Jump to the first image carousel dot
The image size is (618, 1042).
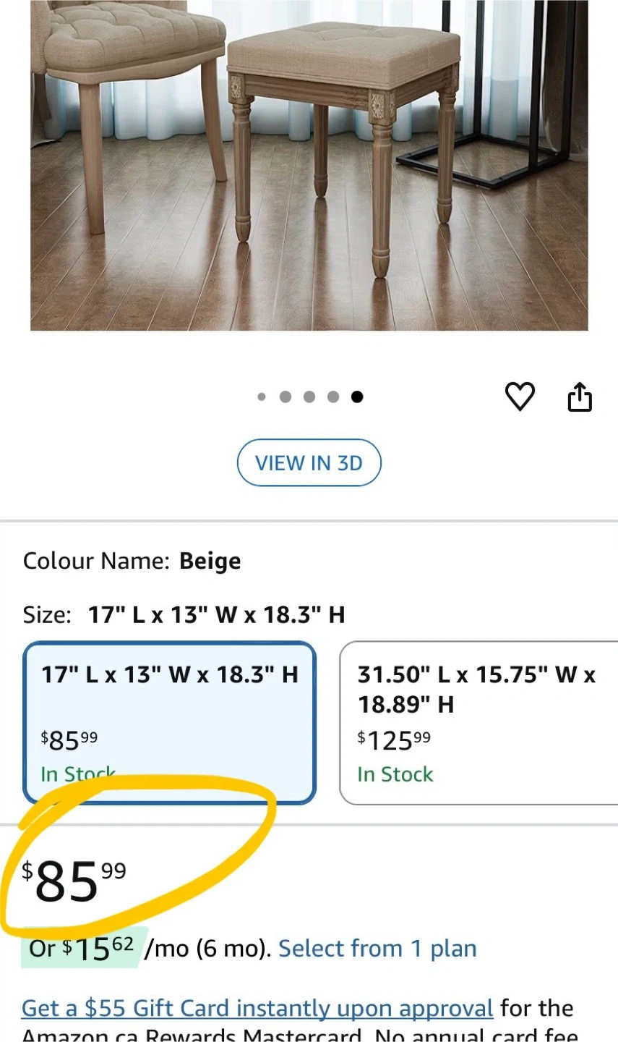point(262,397)
